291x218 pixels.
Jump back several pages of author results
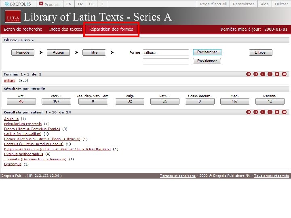pyautogui.click(x=255, y=112)
